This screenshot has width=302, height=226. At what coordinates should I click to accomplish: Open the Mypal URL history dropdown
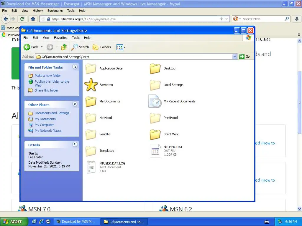[x=227, y=19]
